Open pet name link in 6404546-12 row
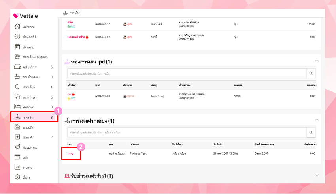336x194 pixels. tap(70, 22)
